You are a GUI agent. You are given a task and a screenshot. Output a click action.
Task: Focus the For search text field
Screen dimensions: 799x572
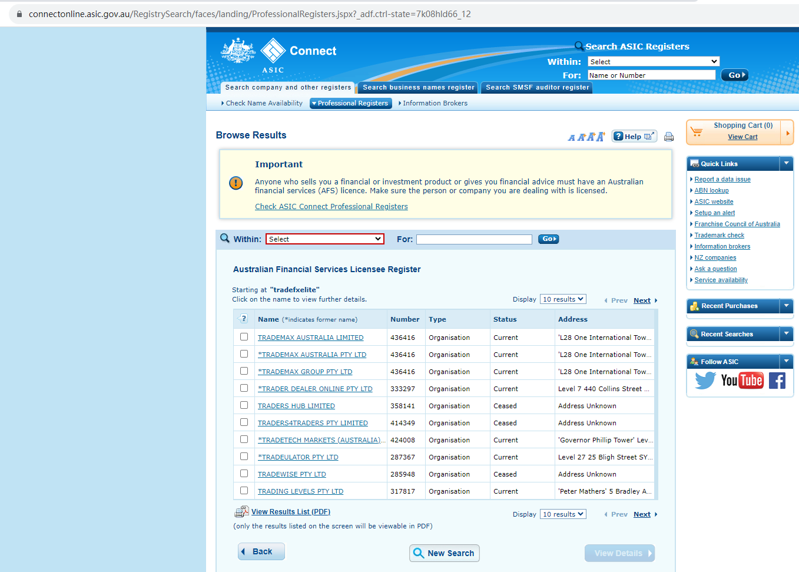(474, 239)
